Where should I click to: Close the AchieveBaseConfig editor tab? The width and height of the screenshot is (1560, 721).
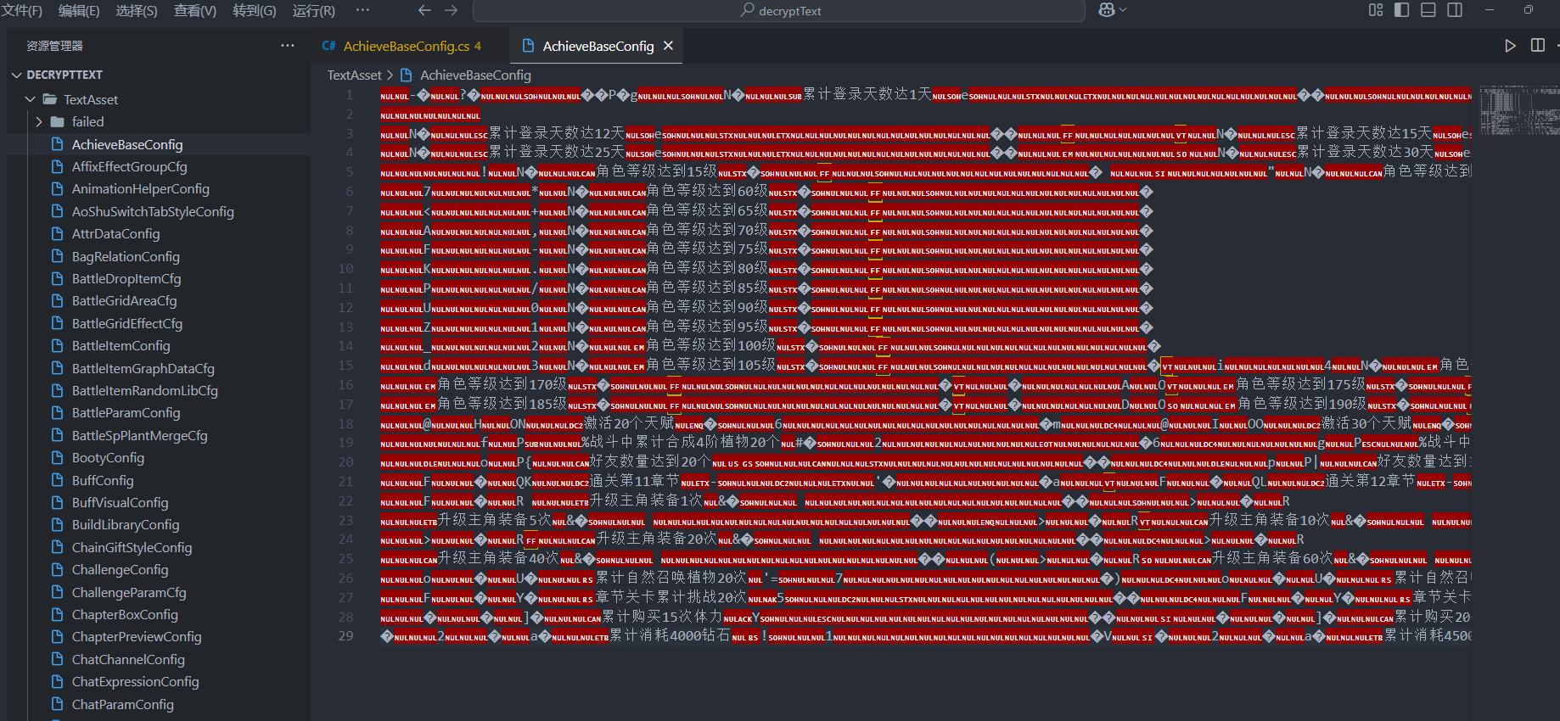(669, 46)
